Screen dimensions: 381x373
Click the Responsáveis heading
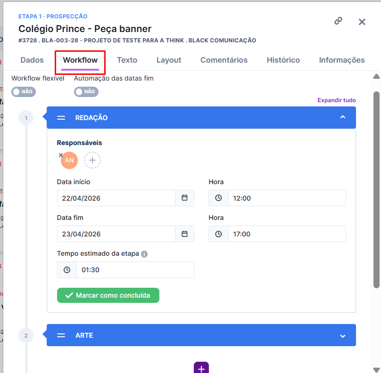pos(80,143)
